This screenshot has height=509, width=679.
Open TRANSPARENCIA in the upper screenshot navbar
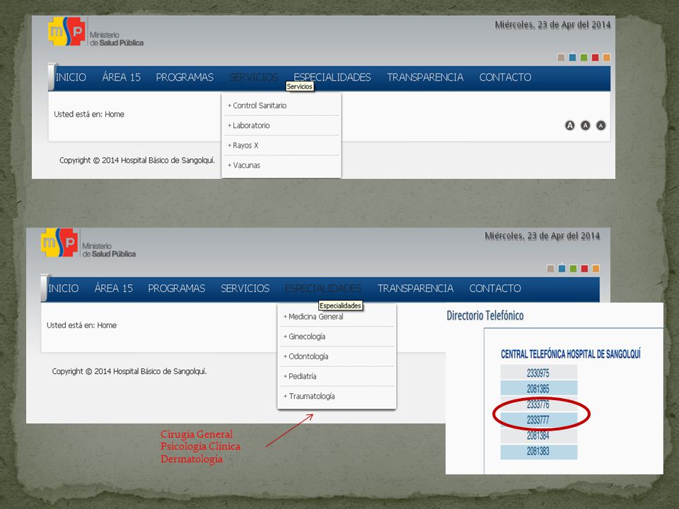coord(425,78)
